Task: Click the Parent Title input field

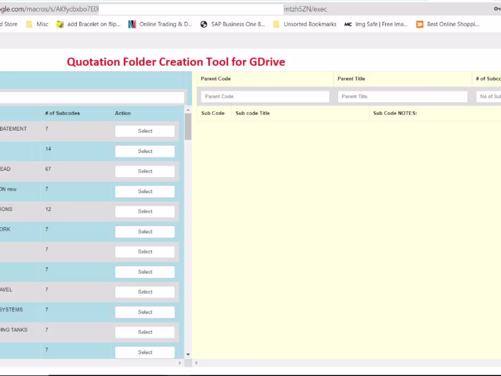Action: tap(403, 96)
